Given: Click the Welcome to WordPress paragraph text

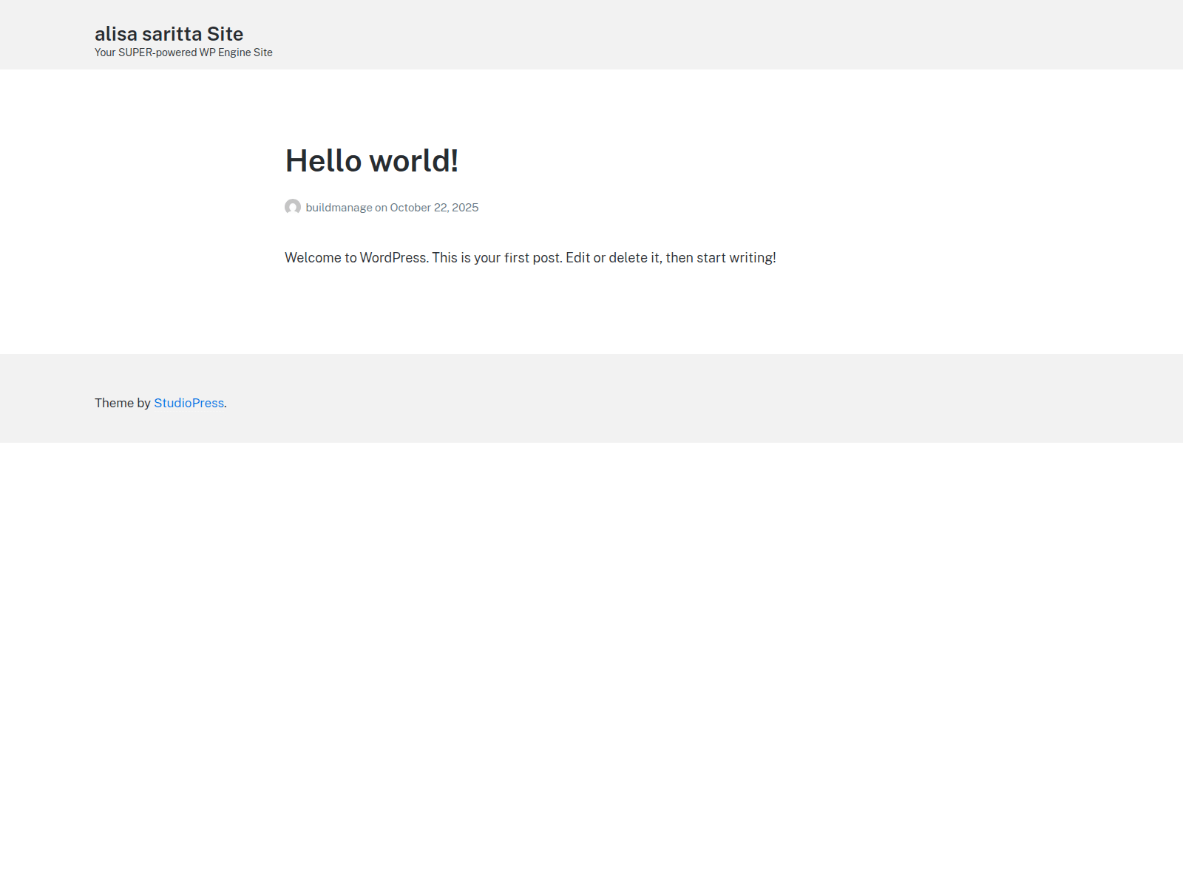Looking at the screenshot, I should [x=530, y=258].
